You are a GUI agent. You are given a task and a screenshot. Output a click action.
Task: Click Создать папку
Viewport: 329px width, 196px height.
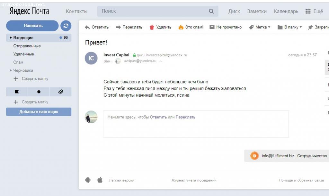tap(35, 79)
